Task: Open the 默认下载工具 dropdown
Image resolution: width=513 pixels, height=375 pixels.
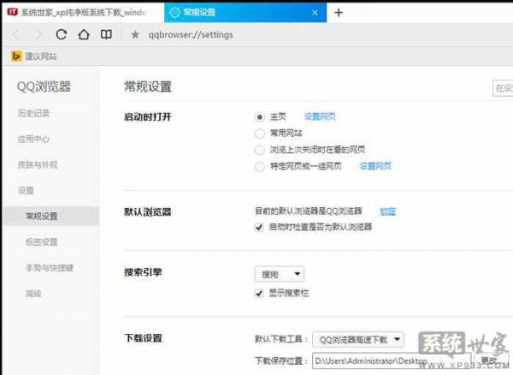Action: (358, 339)
